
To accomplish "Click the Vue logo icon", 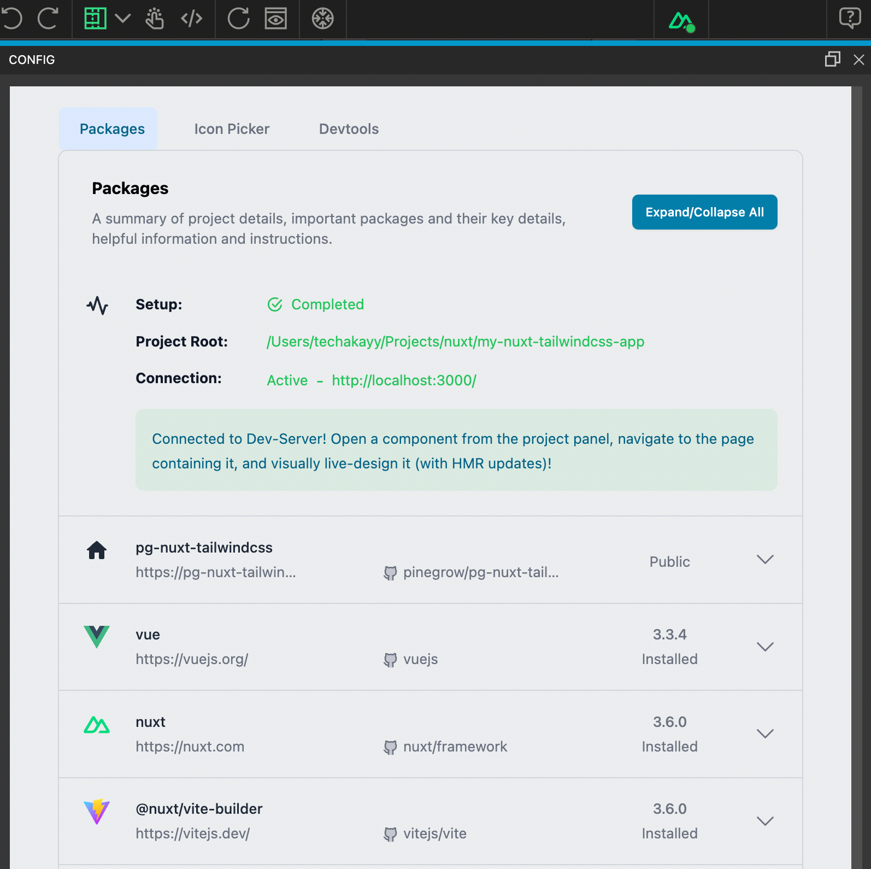I will (97, 637).
